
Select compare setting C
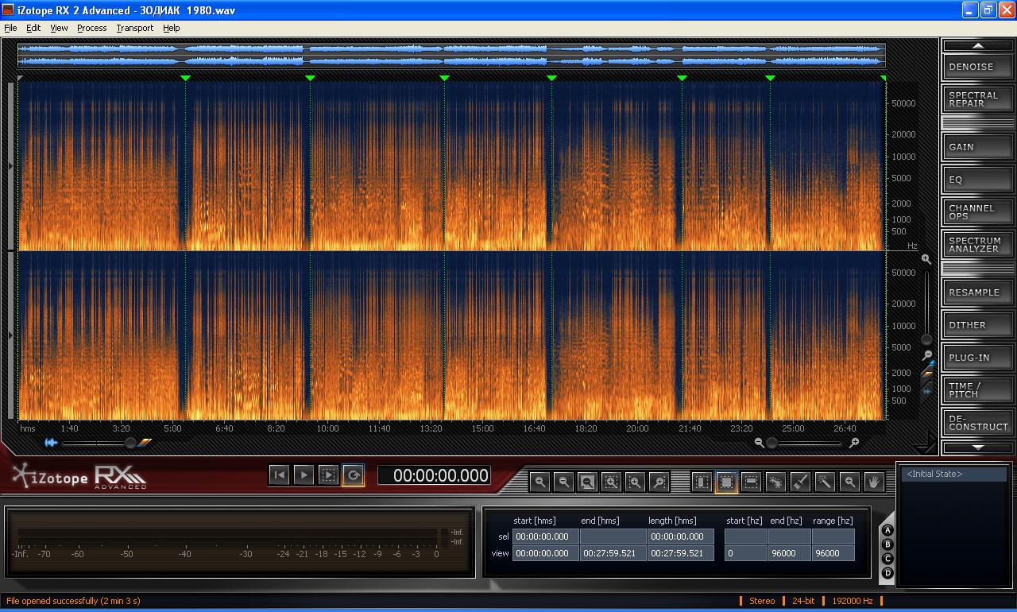pyautogui.click(x=888, y=559)
